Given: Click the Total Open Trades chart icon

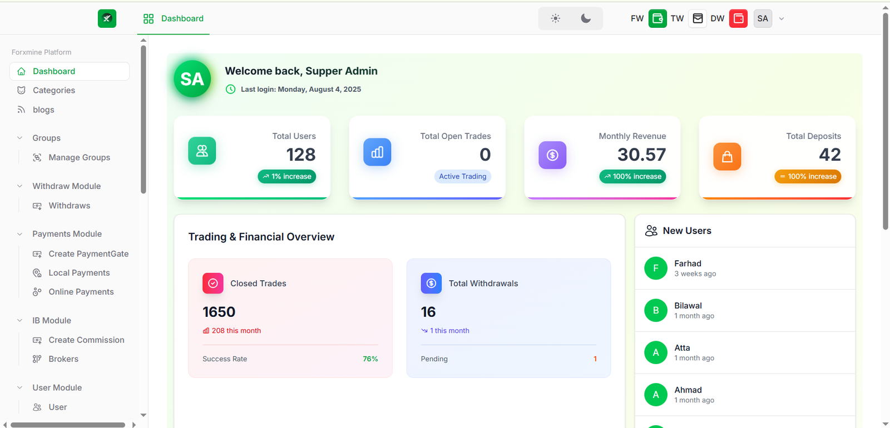Looking at the screenshot, I should 377,152.
